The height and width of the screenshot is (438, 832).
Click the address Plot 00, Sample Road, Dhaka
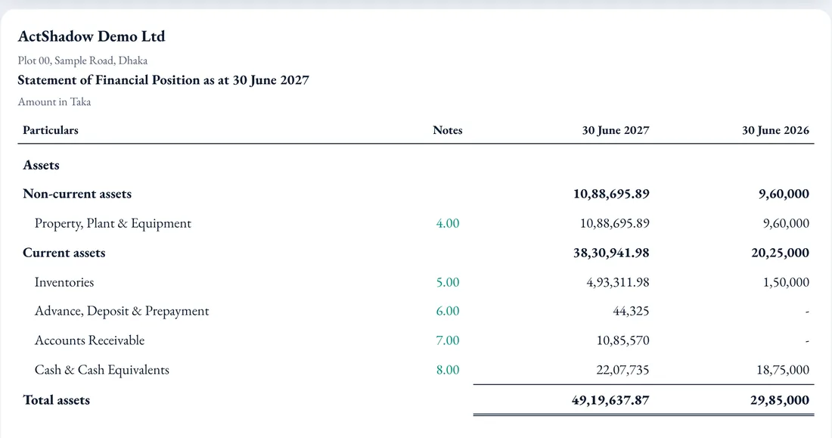(x=82, y=61)
